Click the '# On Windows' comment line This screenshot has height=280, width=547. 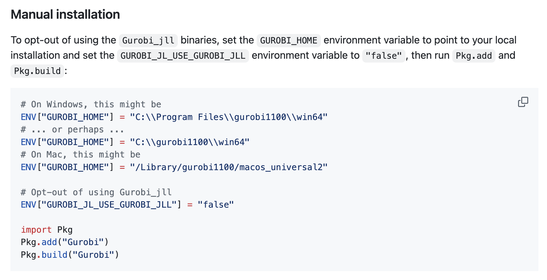(x=91, y=104)
